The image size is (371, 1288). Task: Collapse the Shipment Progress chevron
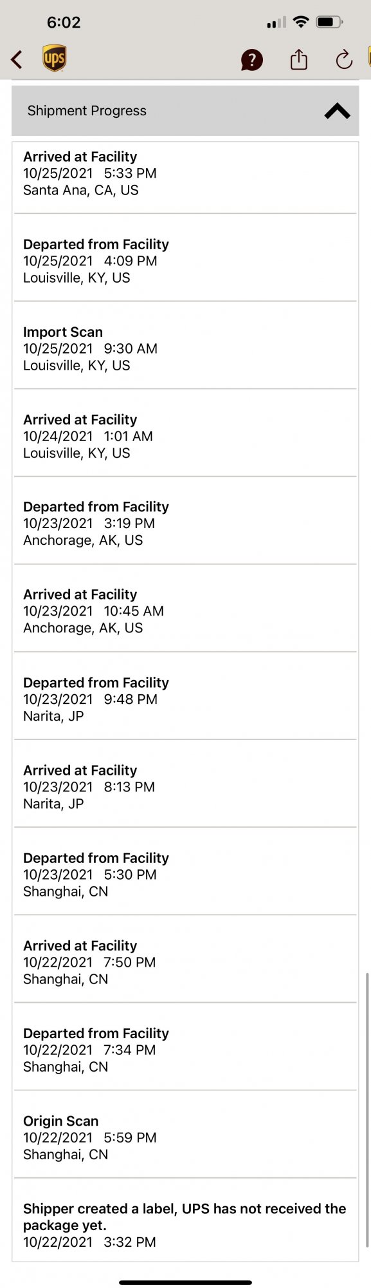[x=337, y=111]
